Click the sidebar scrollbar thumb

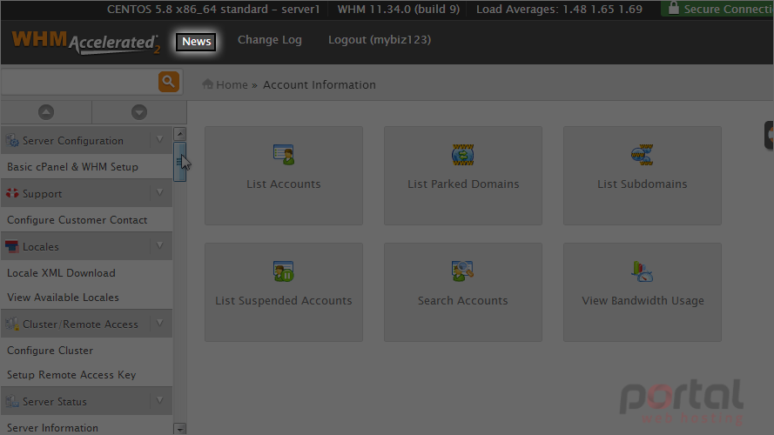pyautogui.click(x=179, y=162)
